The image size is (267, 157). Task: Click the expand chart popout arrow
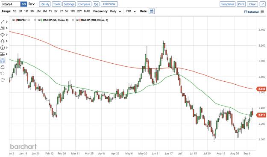[262, 4]
